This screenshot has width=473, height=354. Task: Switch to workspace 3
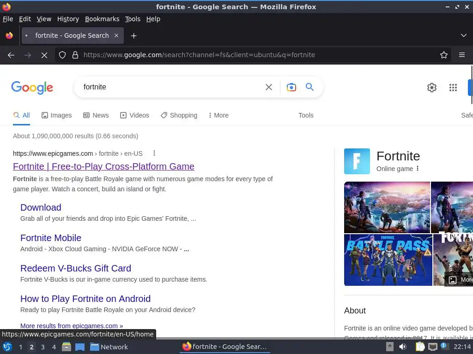coord(43,347)
